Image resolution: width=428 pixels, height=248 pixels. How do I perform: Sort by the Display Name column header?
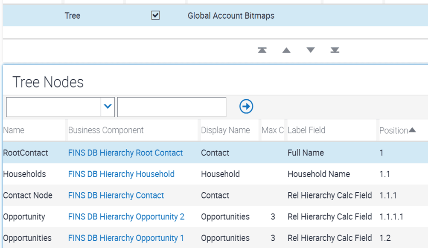[x=225, y=130]
